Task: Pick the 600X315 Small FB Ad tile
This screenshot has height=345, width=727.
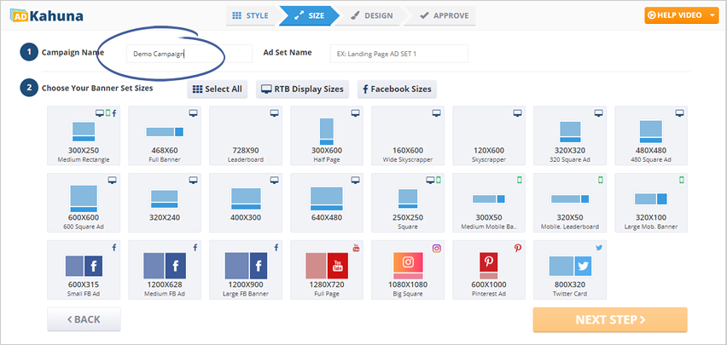Action: pos(83,273)
